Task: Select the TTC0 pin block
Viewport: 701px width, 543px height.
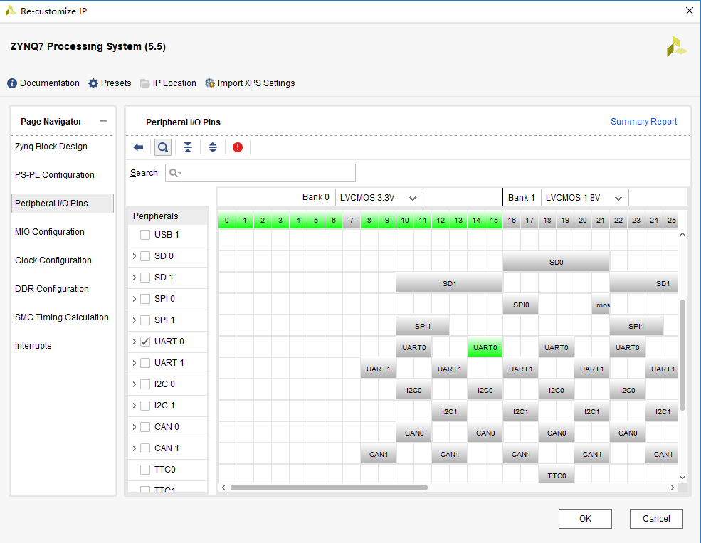Action: pos(557,475)
